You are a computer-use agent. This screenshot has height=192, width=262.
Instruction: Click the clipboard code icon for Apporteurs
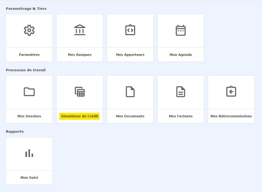pos(130,30)
